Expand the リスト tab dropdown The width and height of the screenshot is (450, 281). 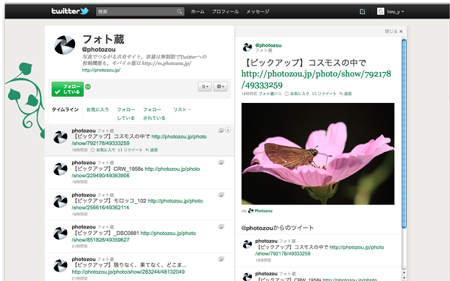(182, 110)
